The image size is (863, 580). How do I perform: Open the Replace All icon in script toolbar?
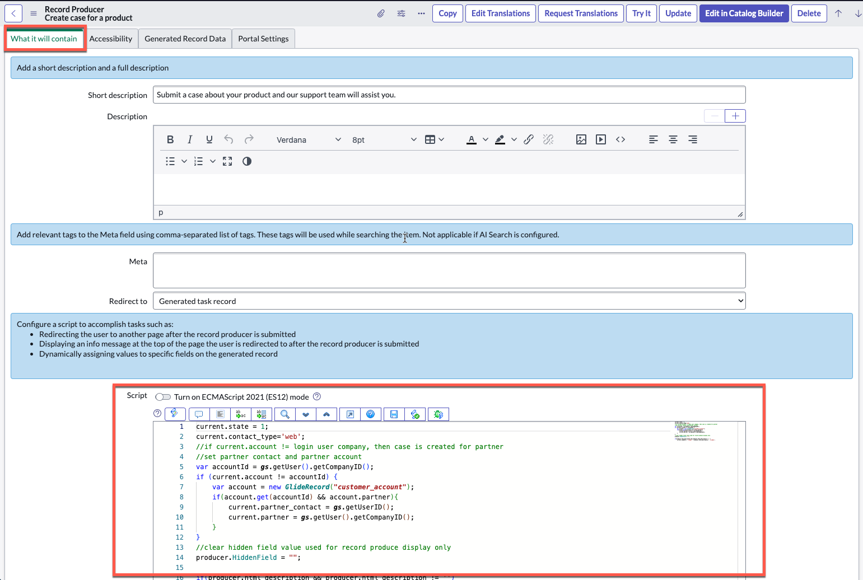(x=262, y=414)
